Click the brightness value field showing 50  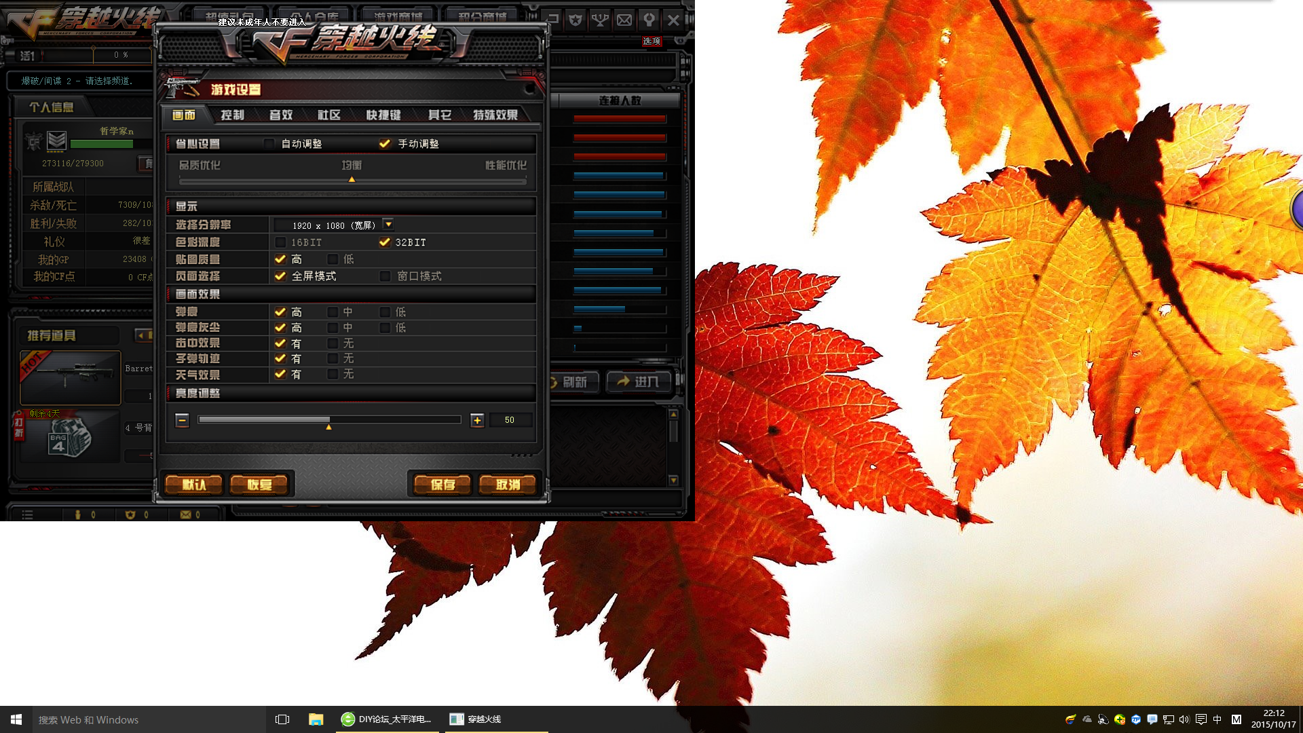[x=510, y=420]
